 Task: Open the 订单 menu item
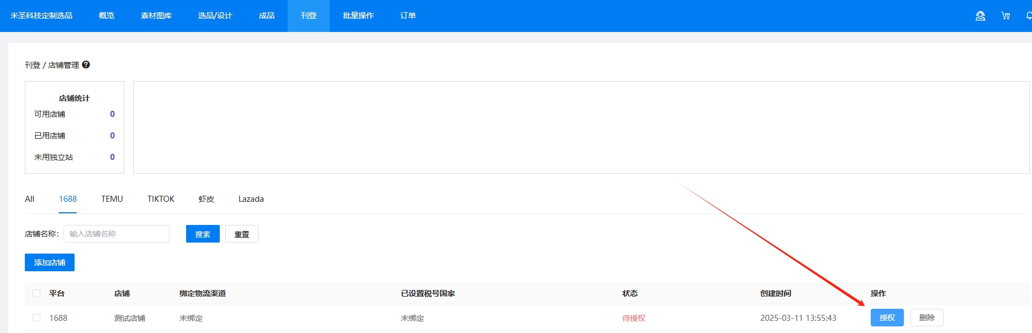[408, 16]
